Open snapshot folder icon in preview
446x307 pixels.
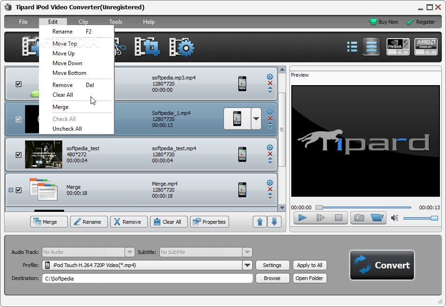(377, 218)
